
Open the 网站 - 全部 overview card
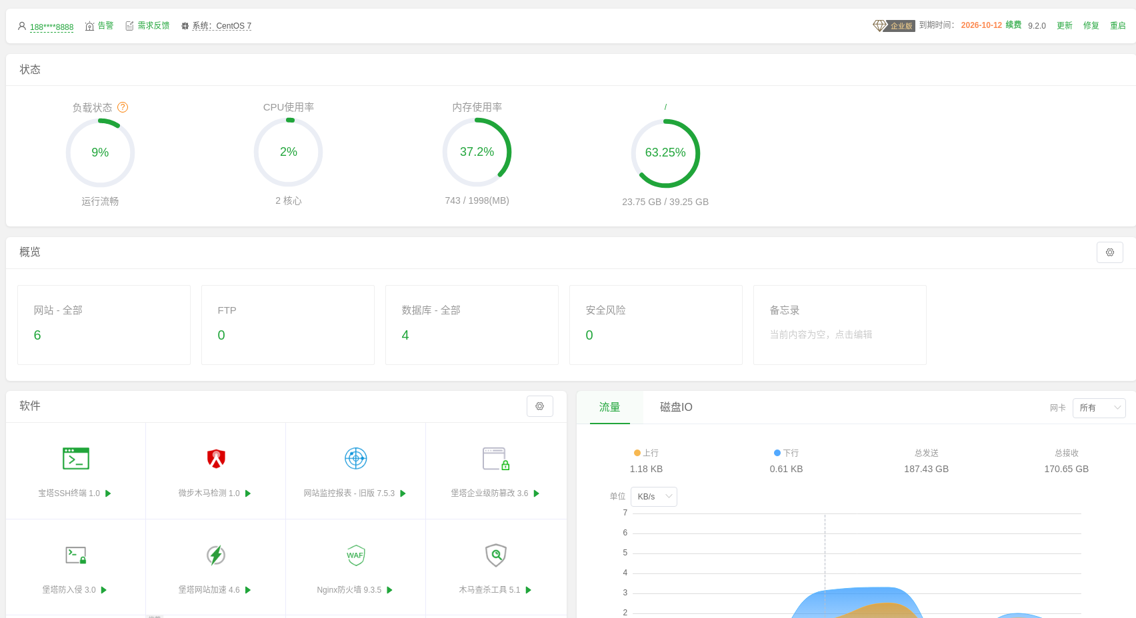pos(104,325)
